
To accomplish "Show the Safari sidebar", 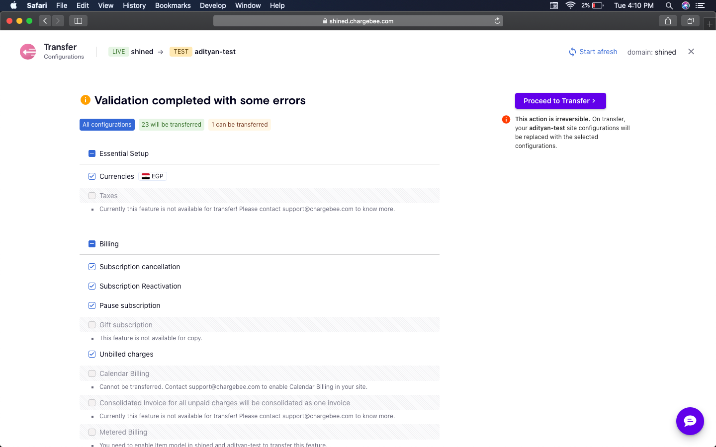I will [78, 21].
